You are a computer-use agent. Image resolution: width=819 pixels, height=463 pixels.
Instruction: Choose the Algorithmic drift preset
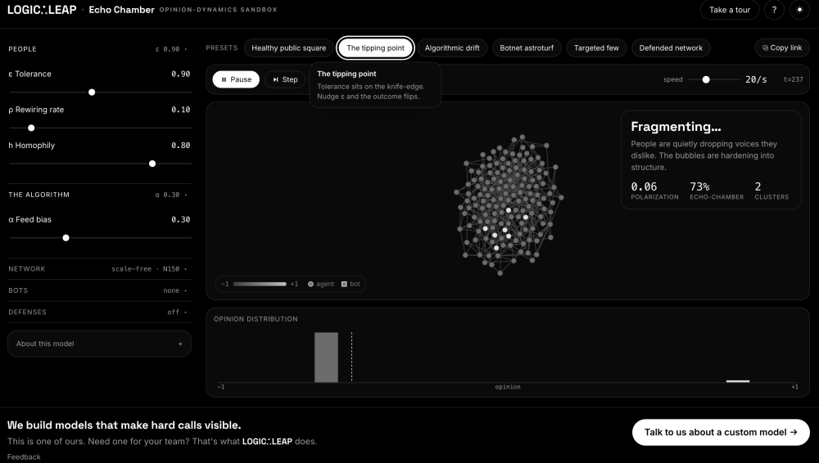coord(452,48)
